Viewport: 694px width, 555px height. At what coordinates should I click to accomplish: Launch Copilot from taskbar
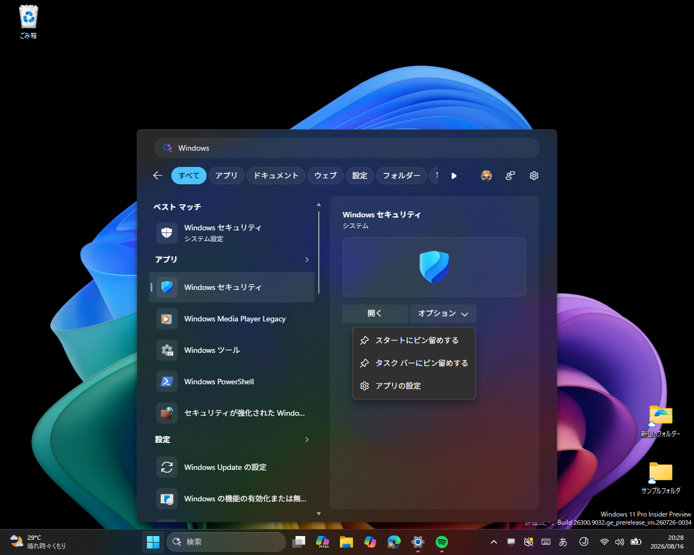point(370,542)
